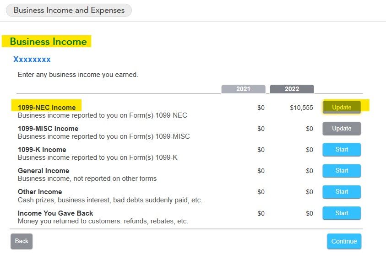
Task: Select the 2021 column header
Action: [243, 89]
